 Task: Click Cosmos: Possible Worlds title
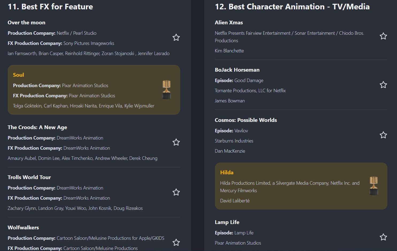(246, 120)
